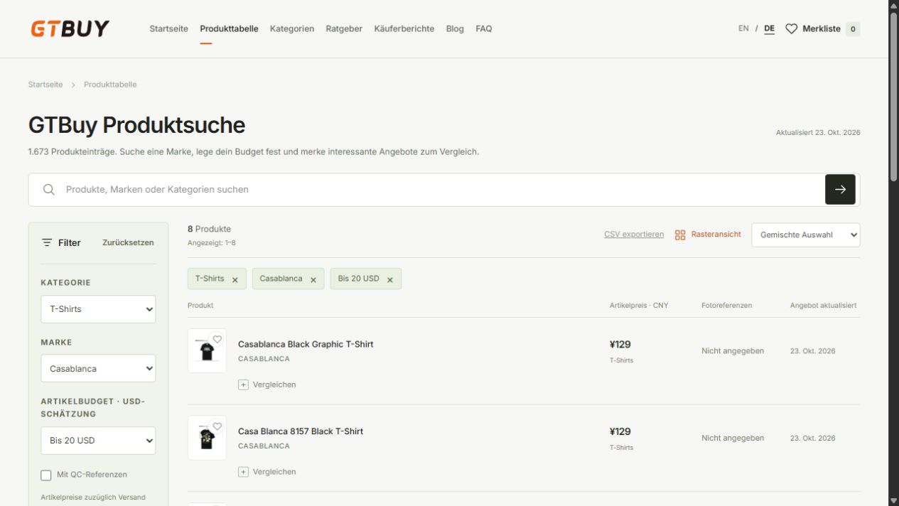Click Merkliste counter badge 0
899x506 pixels.
(x=853, y=29)
